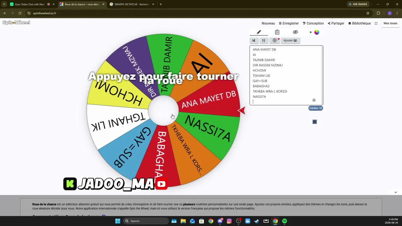
Task: Toggle the hide-entries crossed eye icon
Action: tap(295, 32)
